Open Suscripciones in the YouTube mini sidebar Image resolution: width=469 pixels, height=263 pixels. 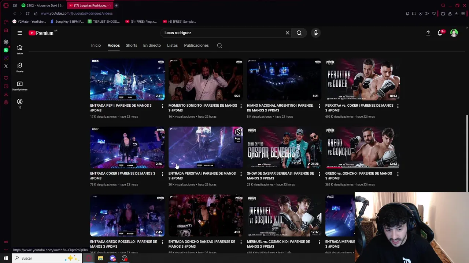pyautogui.click(x=20, y=85)
